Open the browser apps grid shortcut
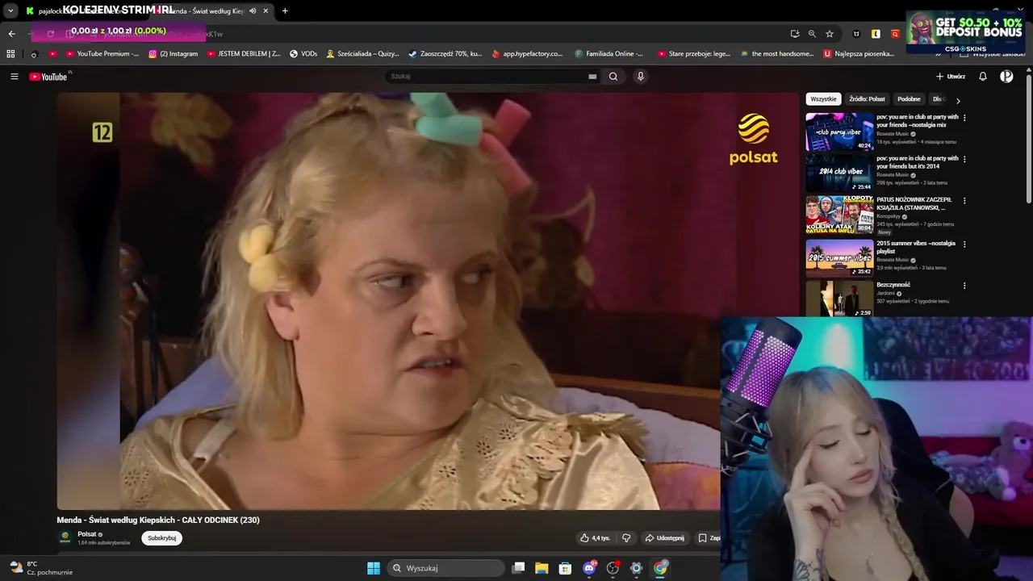 10,54
